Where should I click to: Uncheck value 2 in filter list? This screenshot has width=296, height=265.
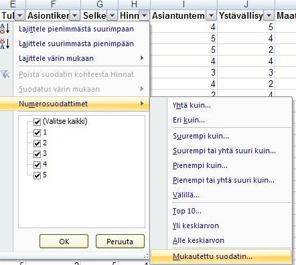pos(37,143)
